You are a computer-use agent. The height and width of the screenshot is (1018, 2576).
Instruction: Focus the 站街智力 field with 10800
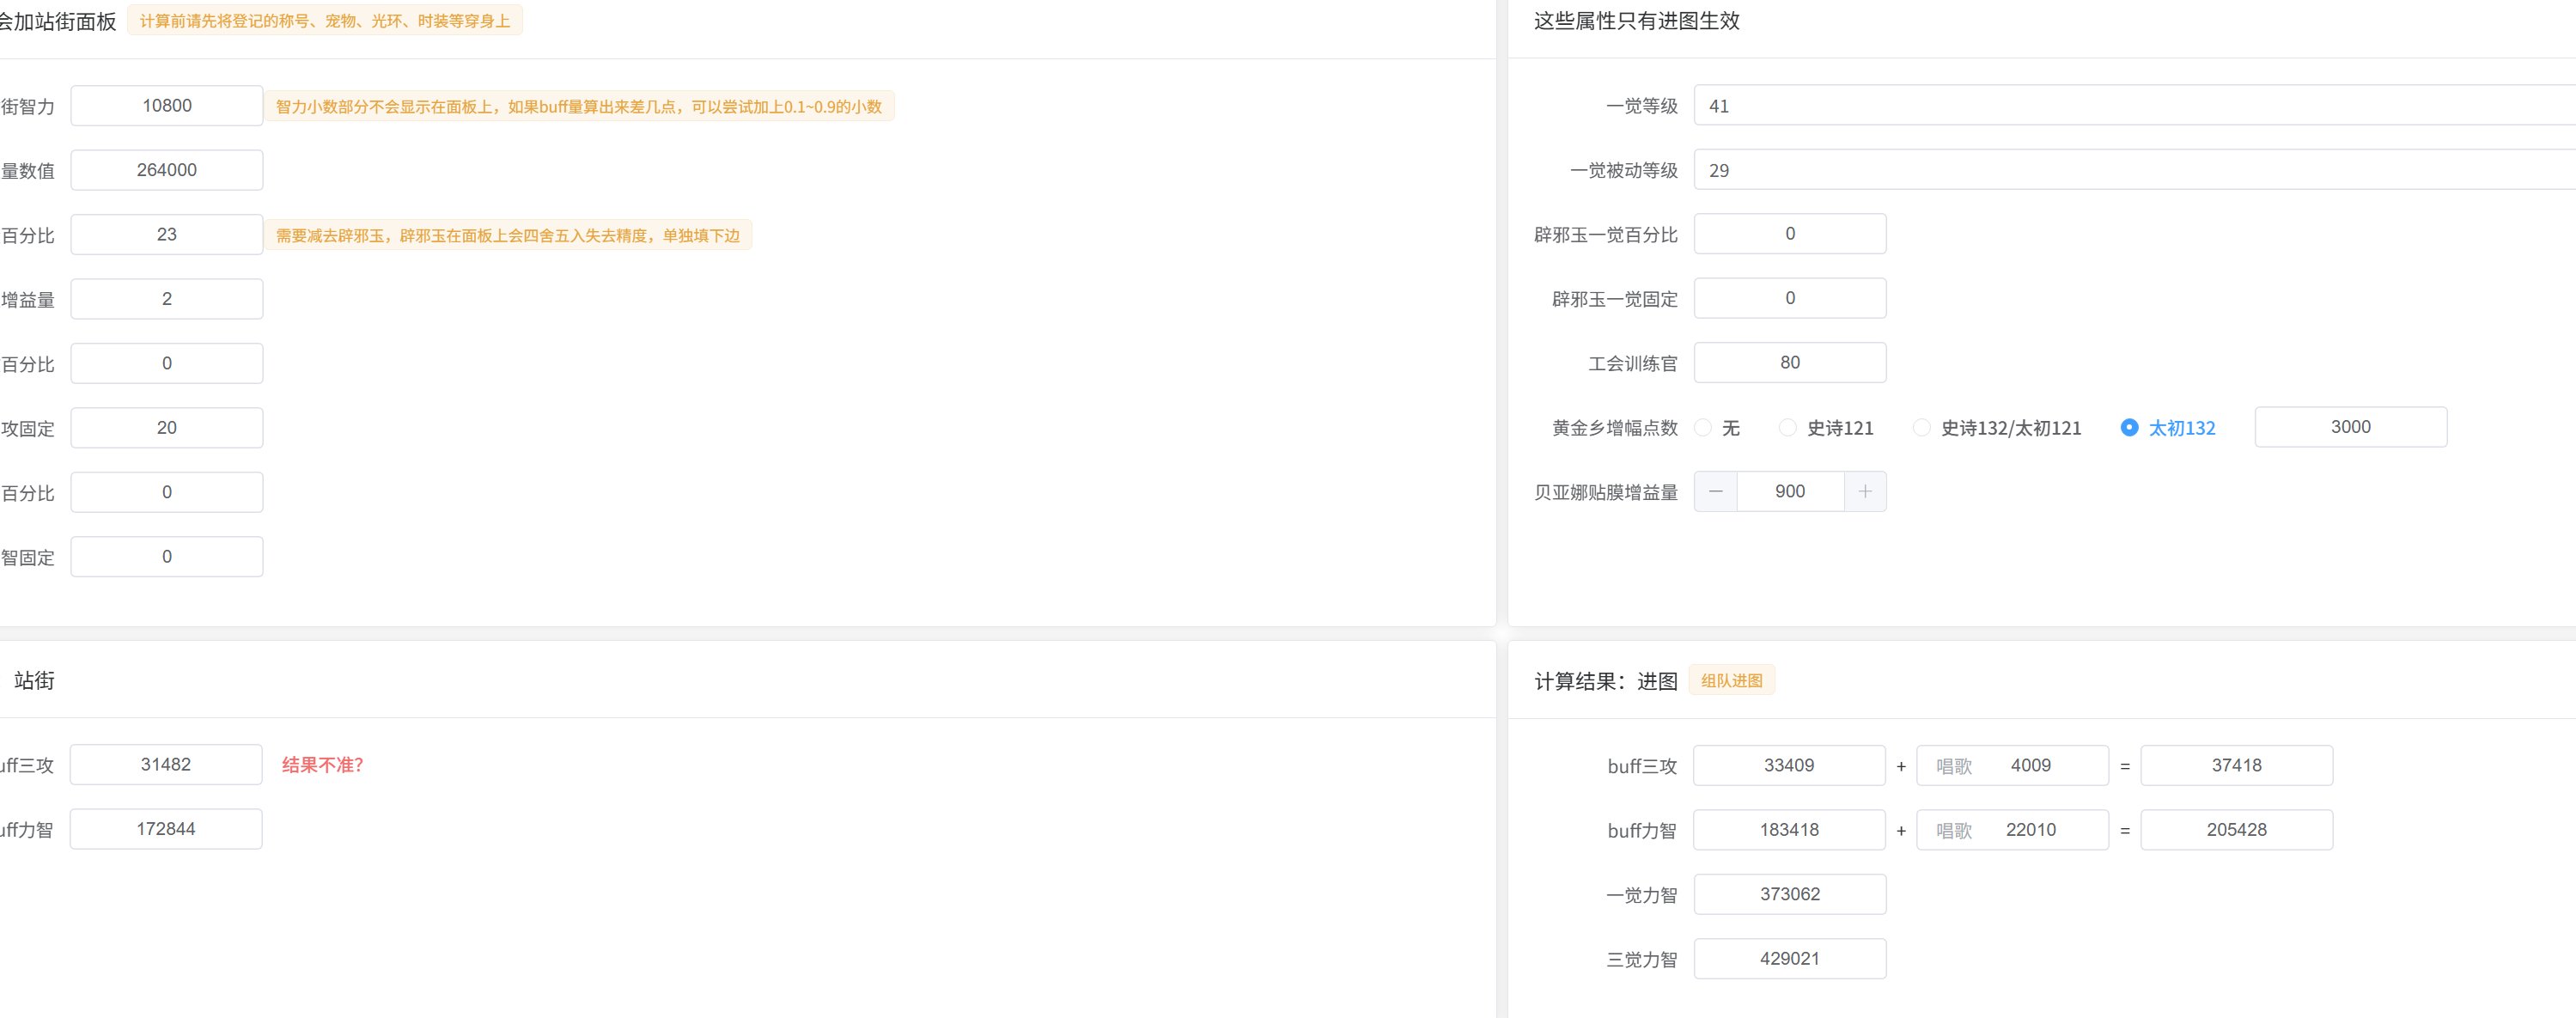click(x=167, y=106)
